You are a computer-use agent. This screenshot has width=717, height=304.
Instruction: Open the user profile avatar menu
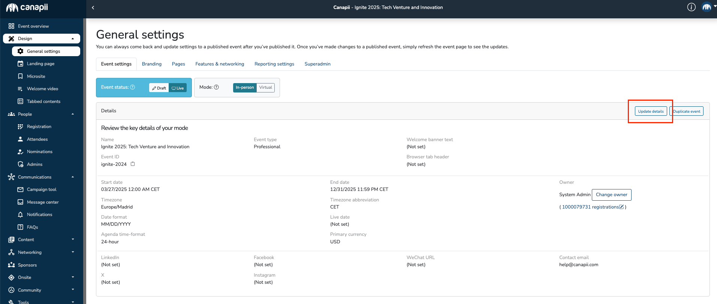point(707,7)
